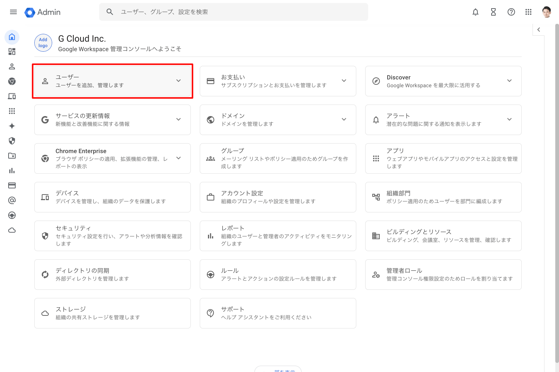Image resolution: width=559 pixels, height=372 pixels.
Task: Go to Home in the sidebar
Action: (12, 37)
